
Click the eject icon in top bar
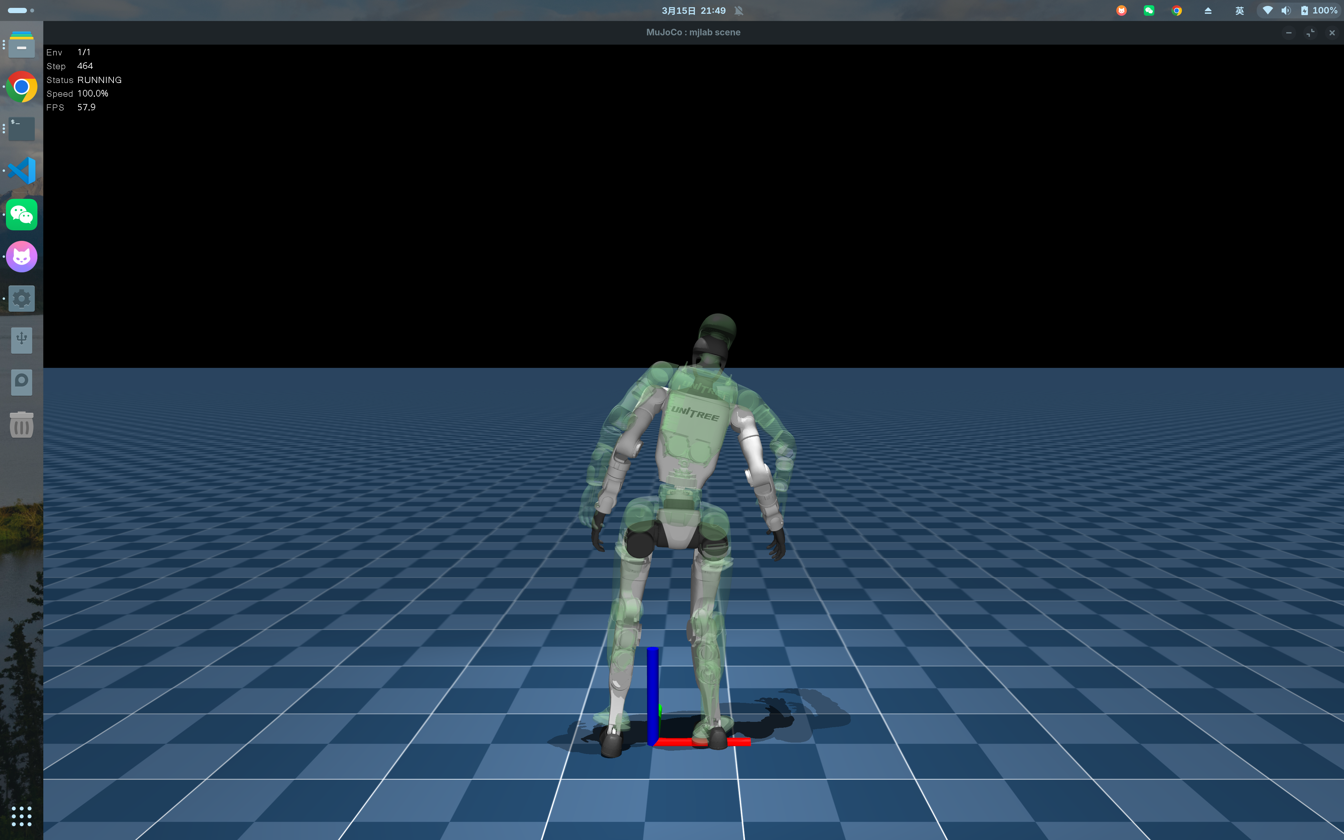pyautogui.click(x=1208, y=10)
